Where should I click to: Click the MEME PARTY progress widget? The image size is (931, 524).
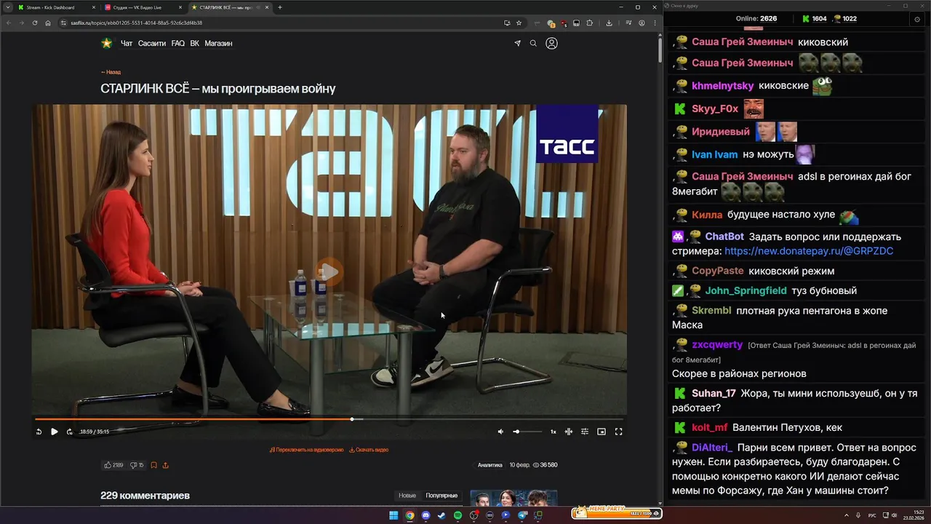point(616,512)
